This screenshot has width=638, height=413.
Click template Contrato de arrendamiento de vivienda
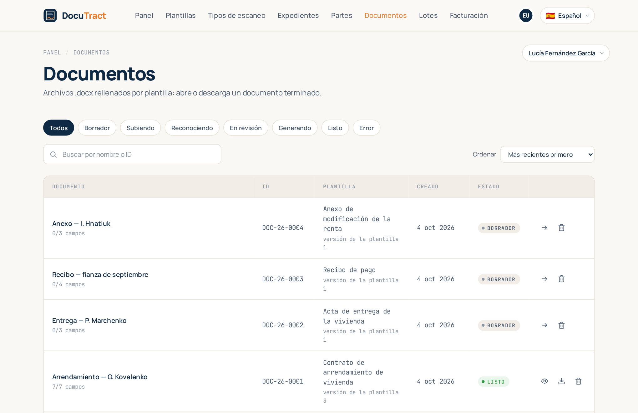353,372
